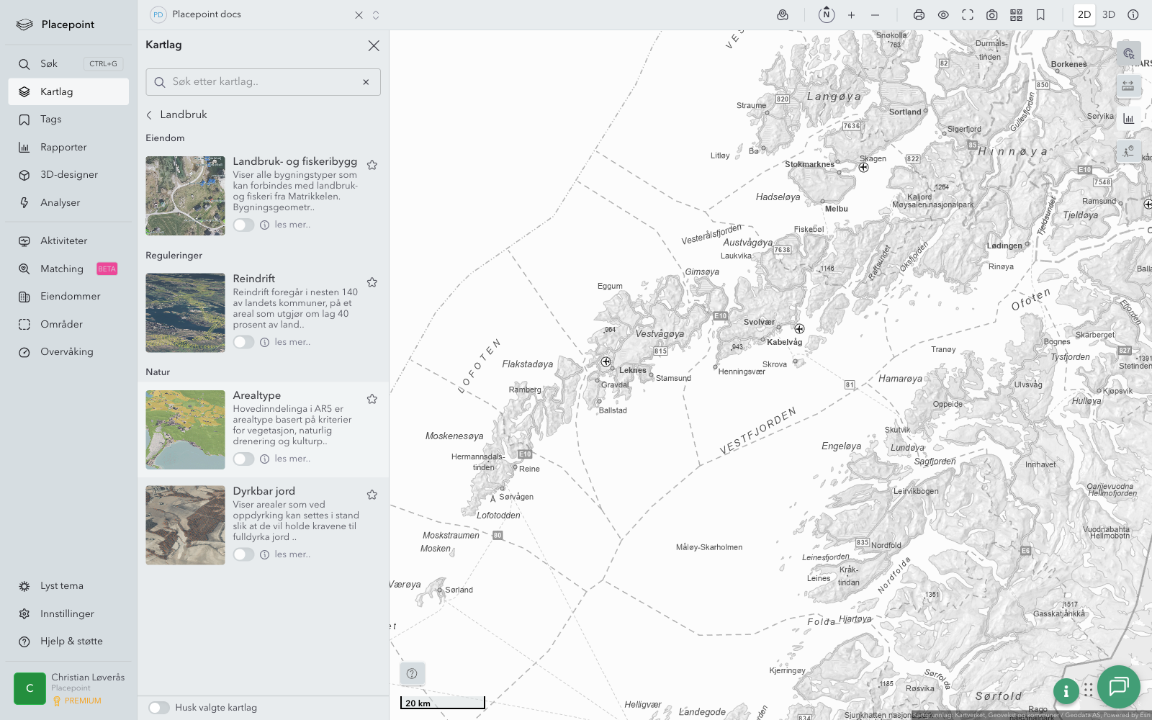Open the chat support bubble

coord(1118,686)
